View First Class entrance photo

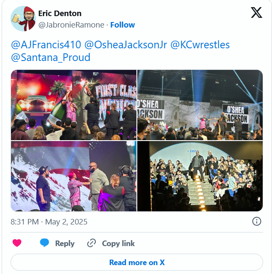pos(74,105)
